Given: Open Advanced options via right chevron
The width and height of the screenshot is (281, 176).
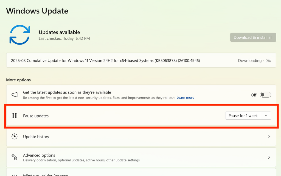Looking at the screenshot, I should [269, 157].
